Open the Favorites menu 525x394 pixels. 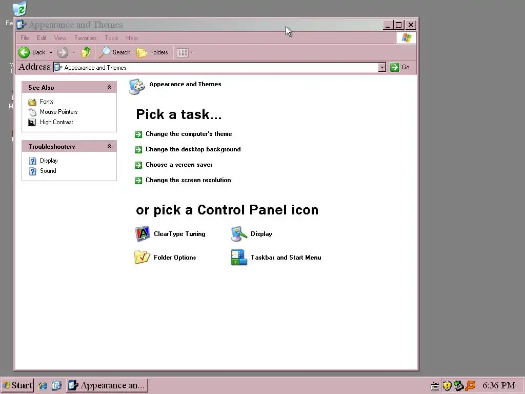(86, 38)
